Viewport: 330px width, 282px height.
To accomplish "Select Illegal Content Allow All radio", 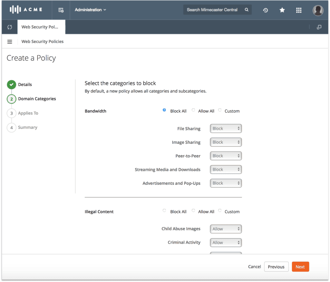I will pos(193,210).
